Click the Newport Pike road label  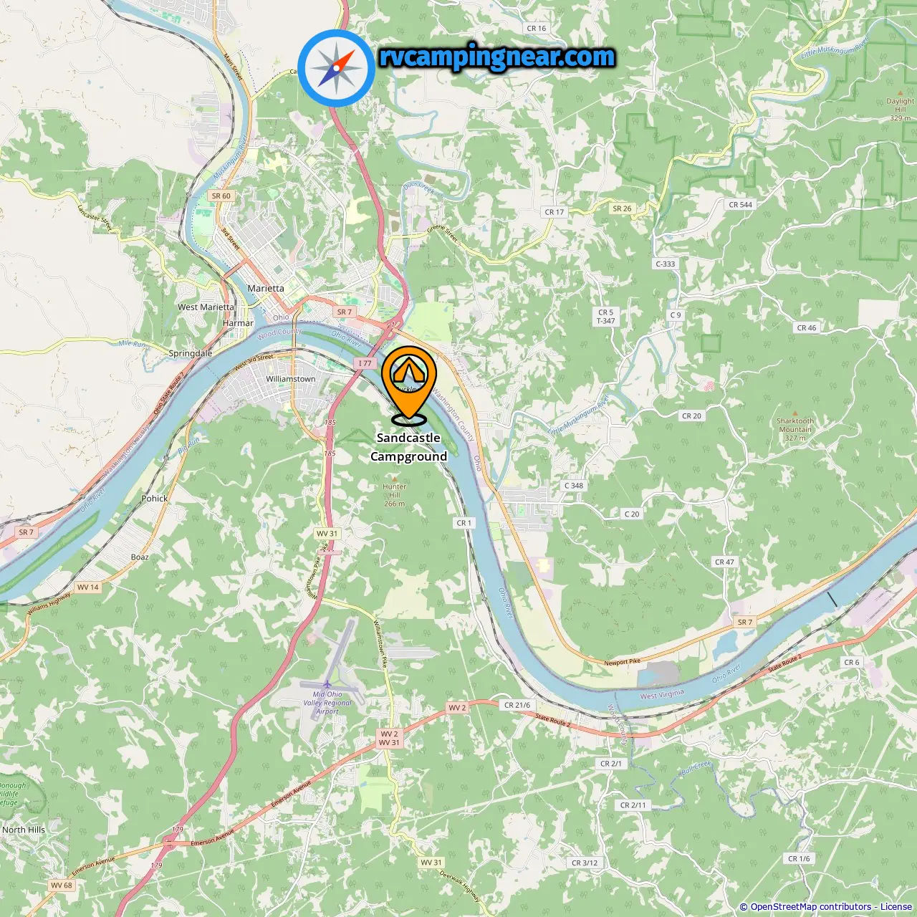coord(622,662)
